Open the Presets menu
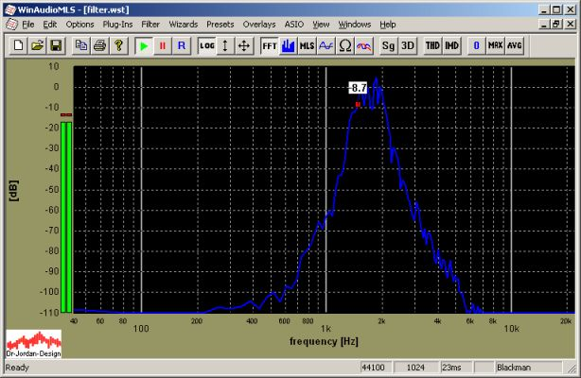The width and height of the screenshot is (581, 378). tap(220, 23)
